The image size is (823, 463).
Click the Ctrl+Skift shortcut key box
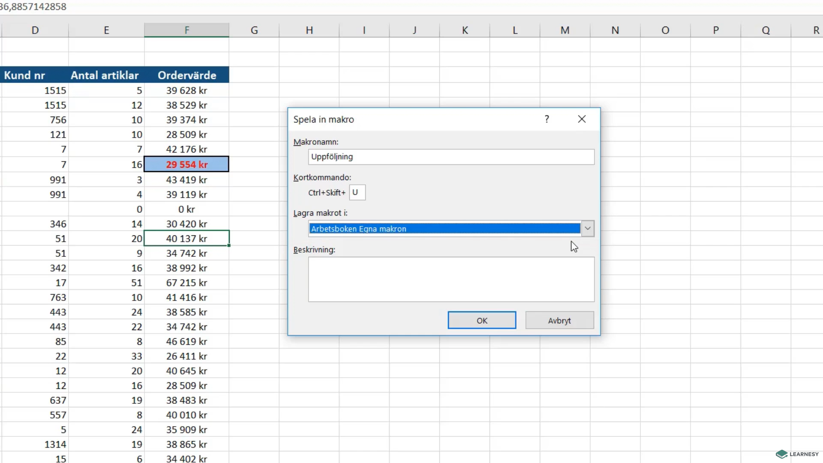click(357, 192)
